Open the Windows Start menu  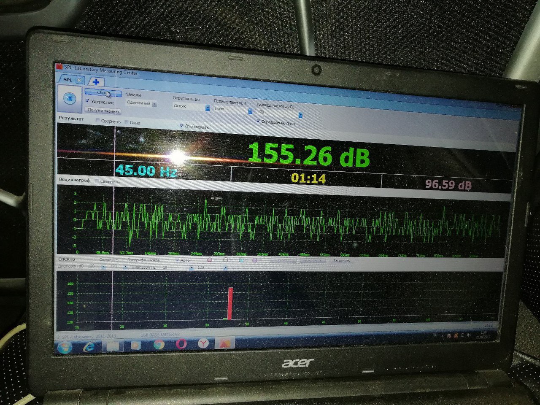(x=65, y=348)
